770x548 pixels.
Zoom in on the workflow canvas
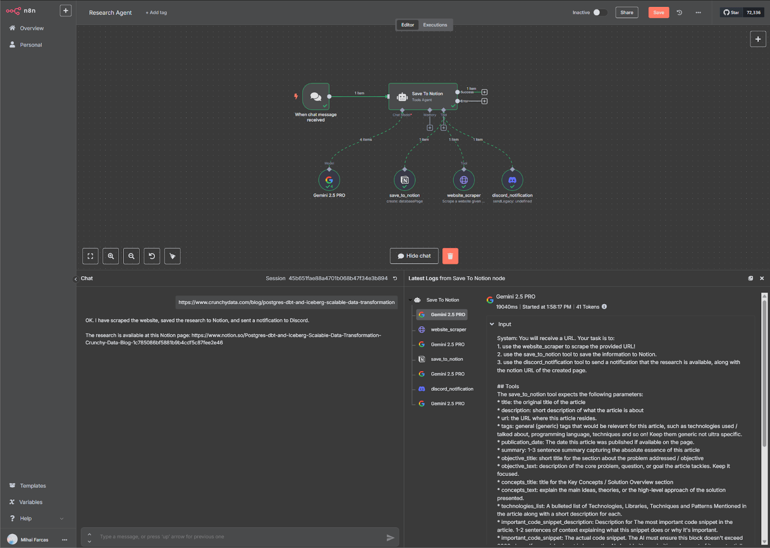(x=111, y=256)
